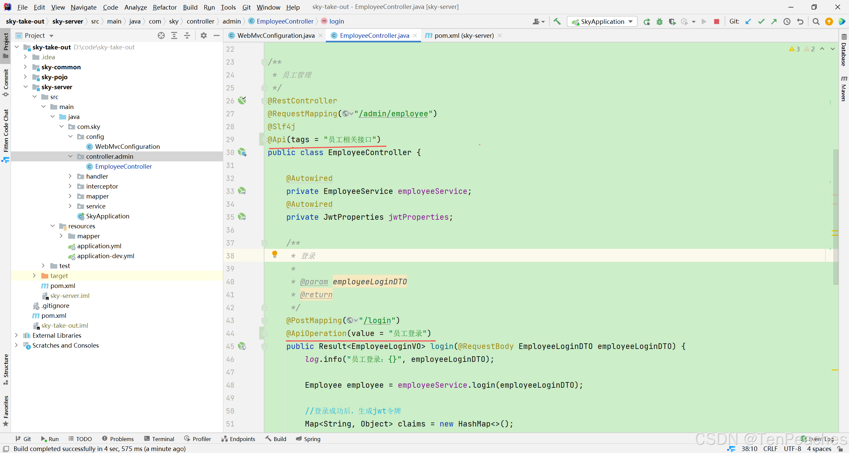This screenshot has width=849, height=453.
Task: Click the Debug SkyApplication bug icon
Action: [x=659, y=22]
